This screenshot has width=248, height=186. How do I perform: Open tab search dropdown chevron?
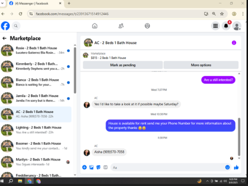pyautogui.click(x=2, y=3)
